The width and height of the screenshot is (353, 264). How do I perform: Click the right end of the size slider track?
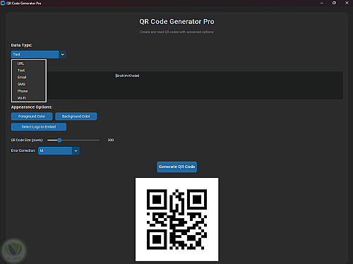[99, 140]
